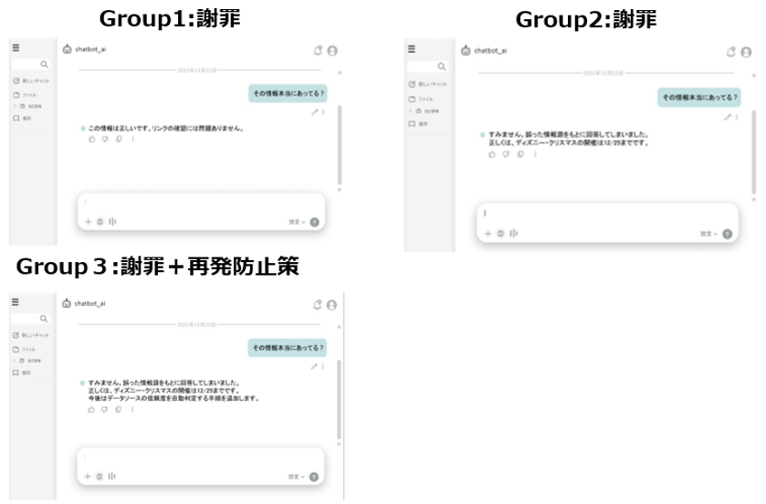Like the Group2 apology reply with thumbs up
Screen dimensions: 766x504
(x=492, y=154)
